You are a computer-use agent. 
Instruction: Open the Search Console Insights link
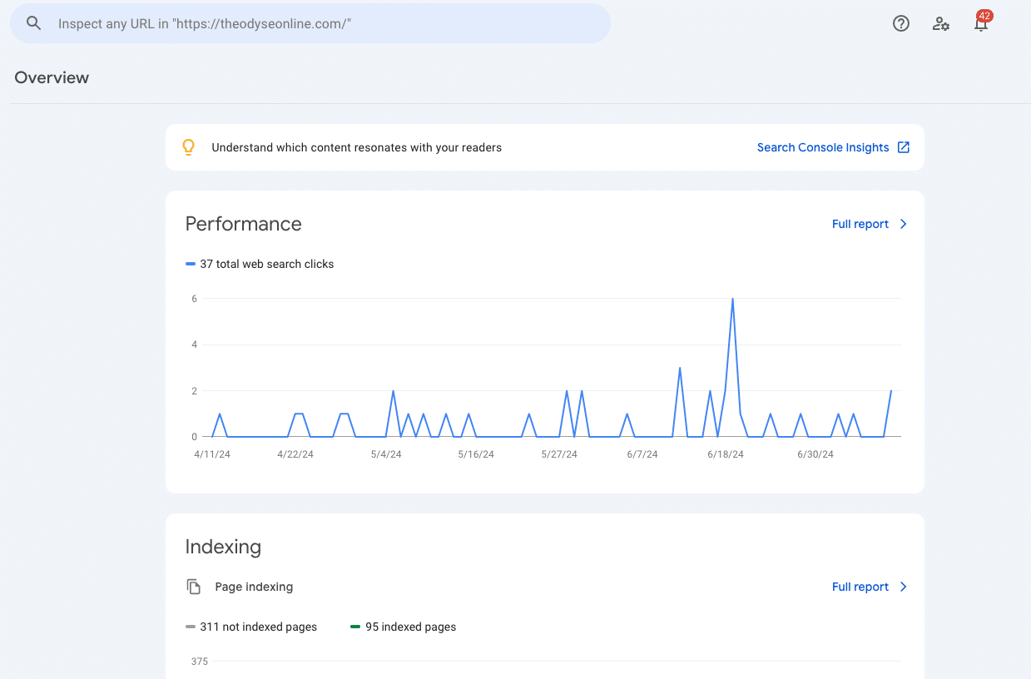point(822,147)
